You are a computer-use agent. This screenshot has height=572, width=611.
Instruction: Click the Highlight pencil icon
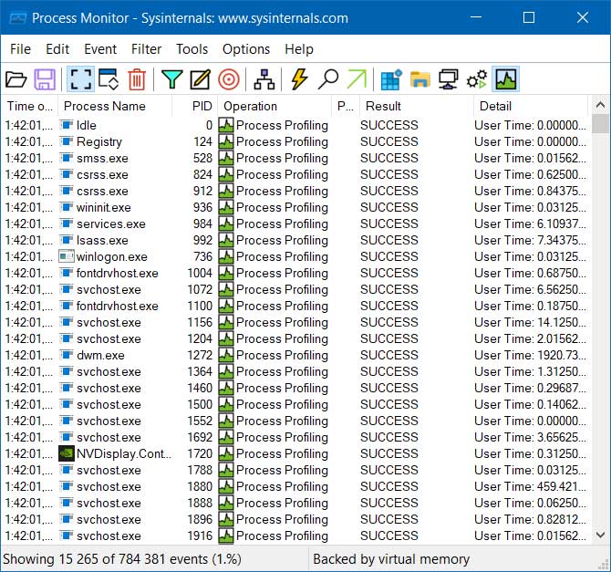click(x=201, y=79)
